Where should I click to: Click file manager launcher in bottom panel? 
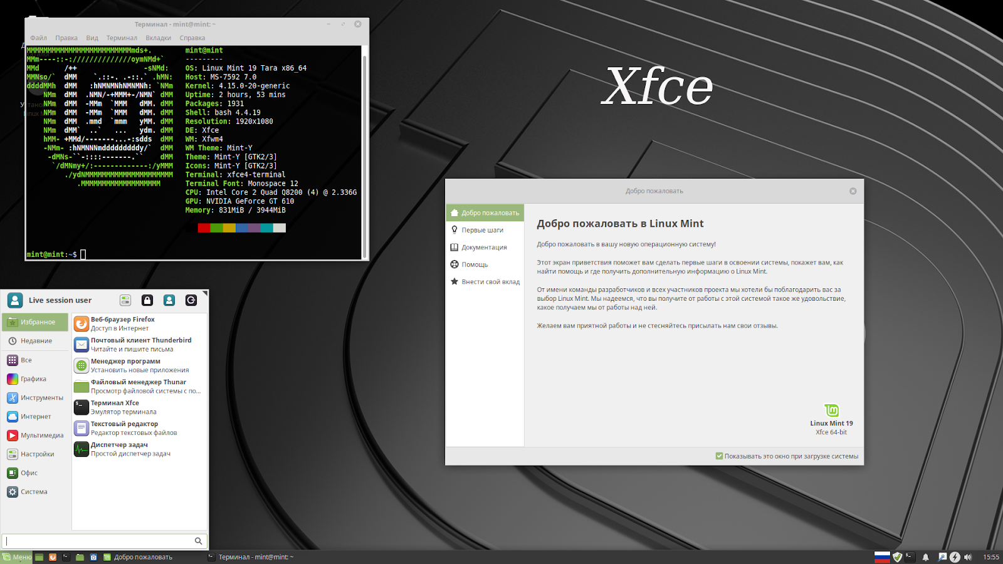coord(80,557)
